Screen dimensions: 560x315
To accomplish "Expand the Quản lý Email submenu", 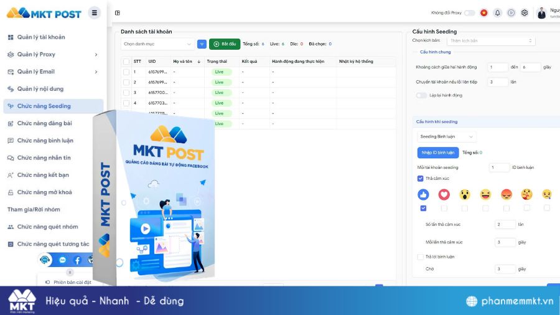I will coord(96,72).
